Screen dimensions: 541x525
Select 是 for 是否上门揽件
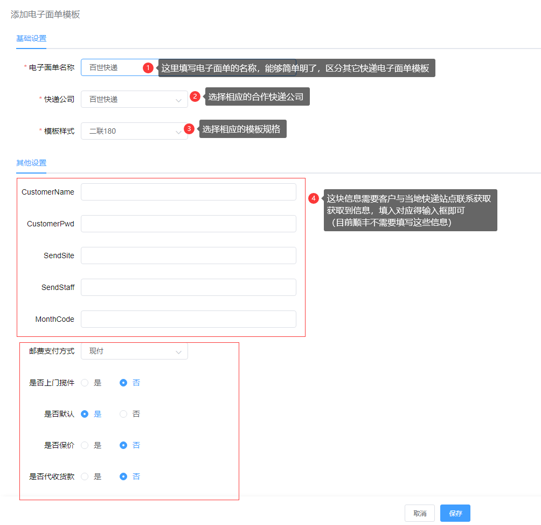pos(85,383)
